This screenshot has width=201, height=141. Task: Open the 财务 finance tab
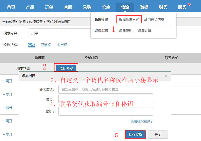pyautogui.click(x=163, y=7)
